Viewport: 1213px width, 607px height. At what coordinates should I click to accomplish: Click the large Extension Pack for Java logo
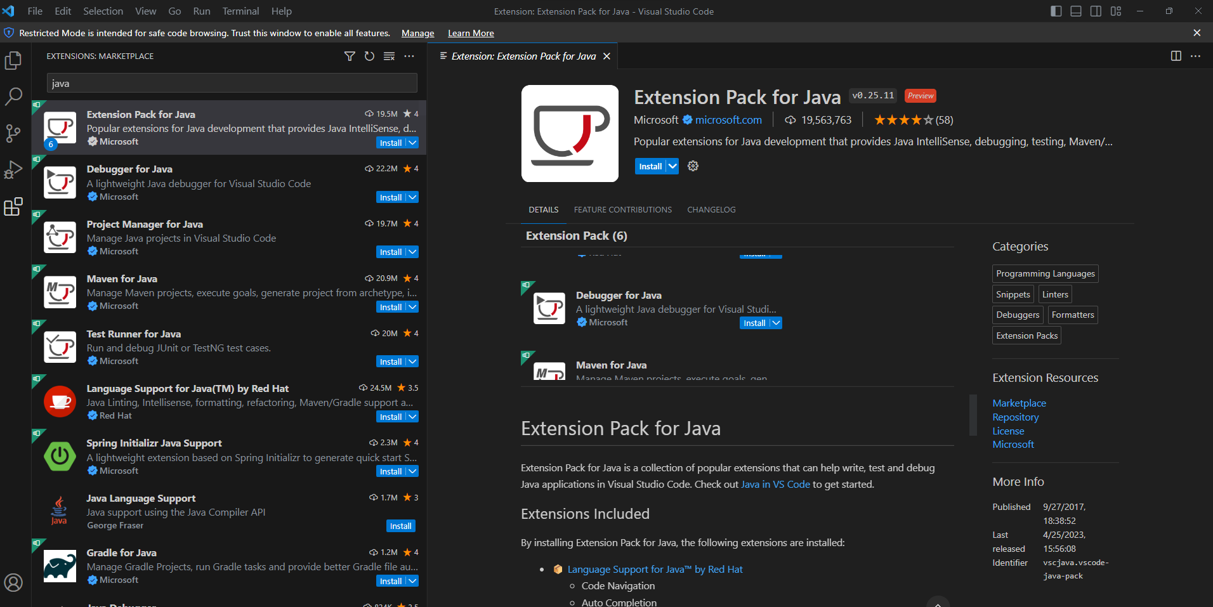click(x=570, y=133)
